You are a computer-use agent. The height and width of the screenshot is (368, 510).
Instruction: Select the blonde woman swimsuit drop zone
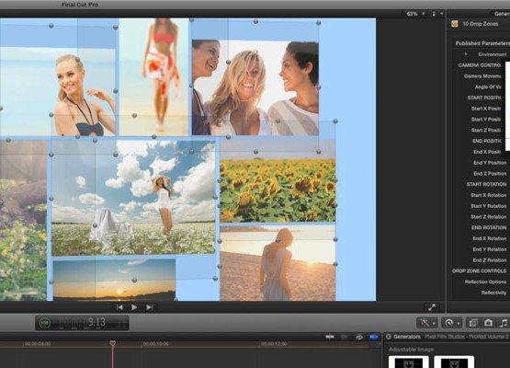(x=58, y=91)
